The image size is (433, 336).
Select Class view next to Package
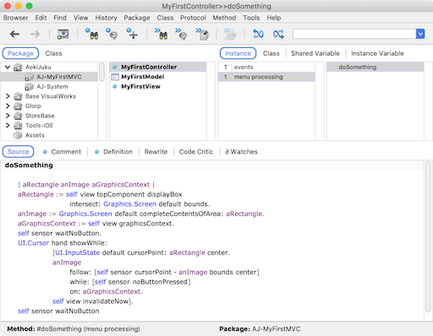coord(53,53)
